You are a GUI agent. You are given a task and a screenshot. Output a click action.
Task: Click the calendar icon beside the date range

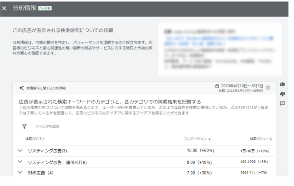217,86
